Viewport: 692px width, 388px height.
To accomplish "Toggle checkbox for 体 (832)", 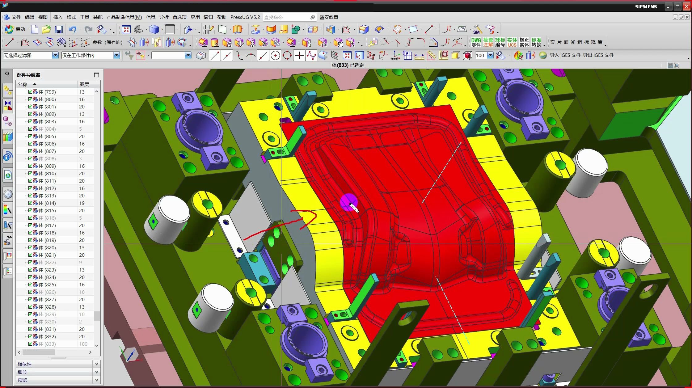I will 30,336.
